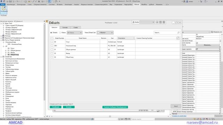
Task: Click the drawing area horizontal scrollbar thumb
Action: point(110,116)
